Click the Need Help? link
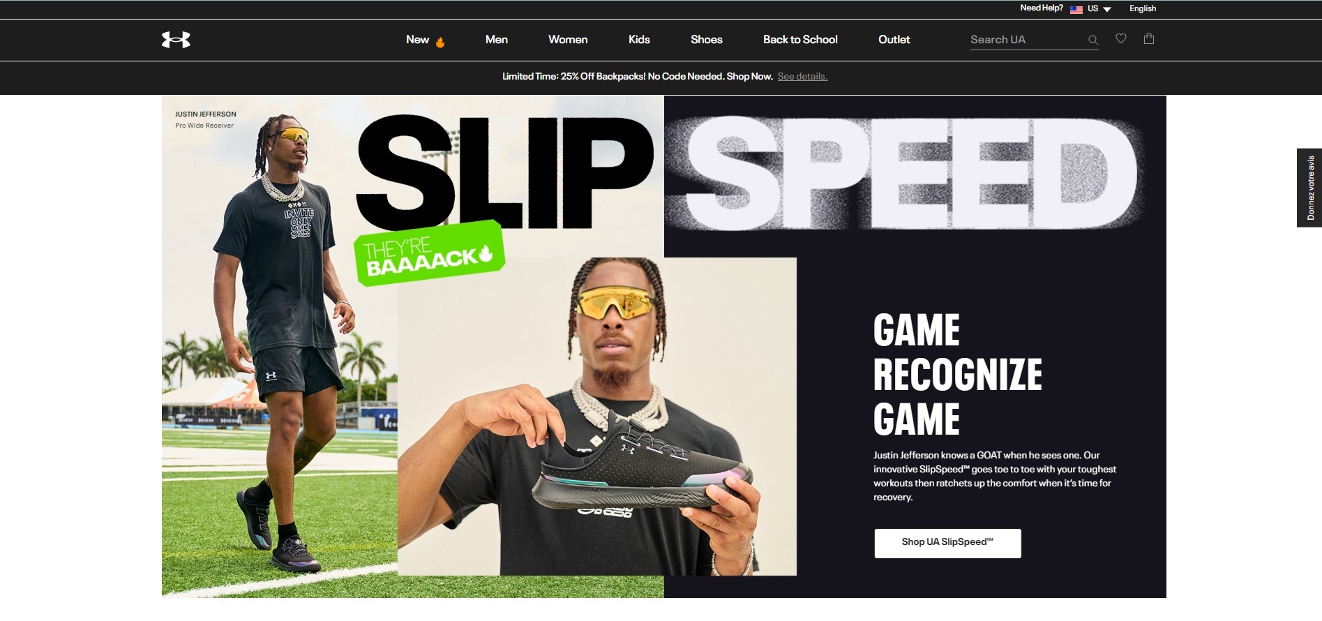 pos(1042,8)
